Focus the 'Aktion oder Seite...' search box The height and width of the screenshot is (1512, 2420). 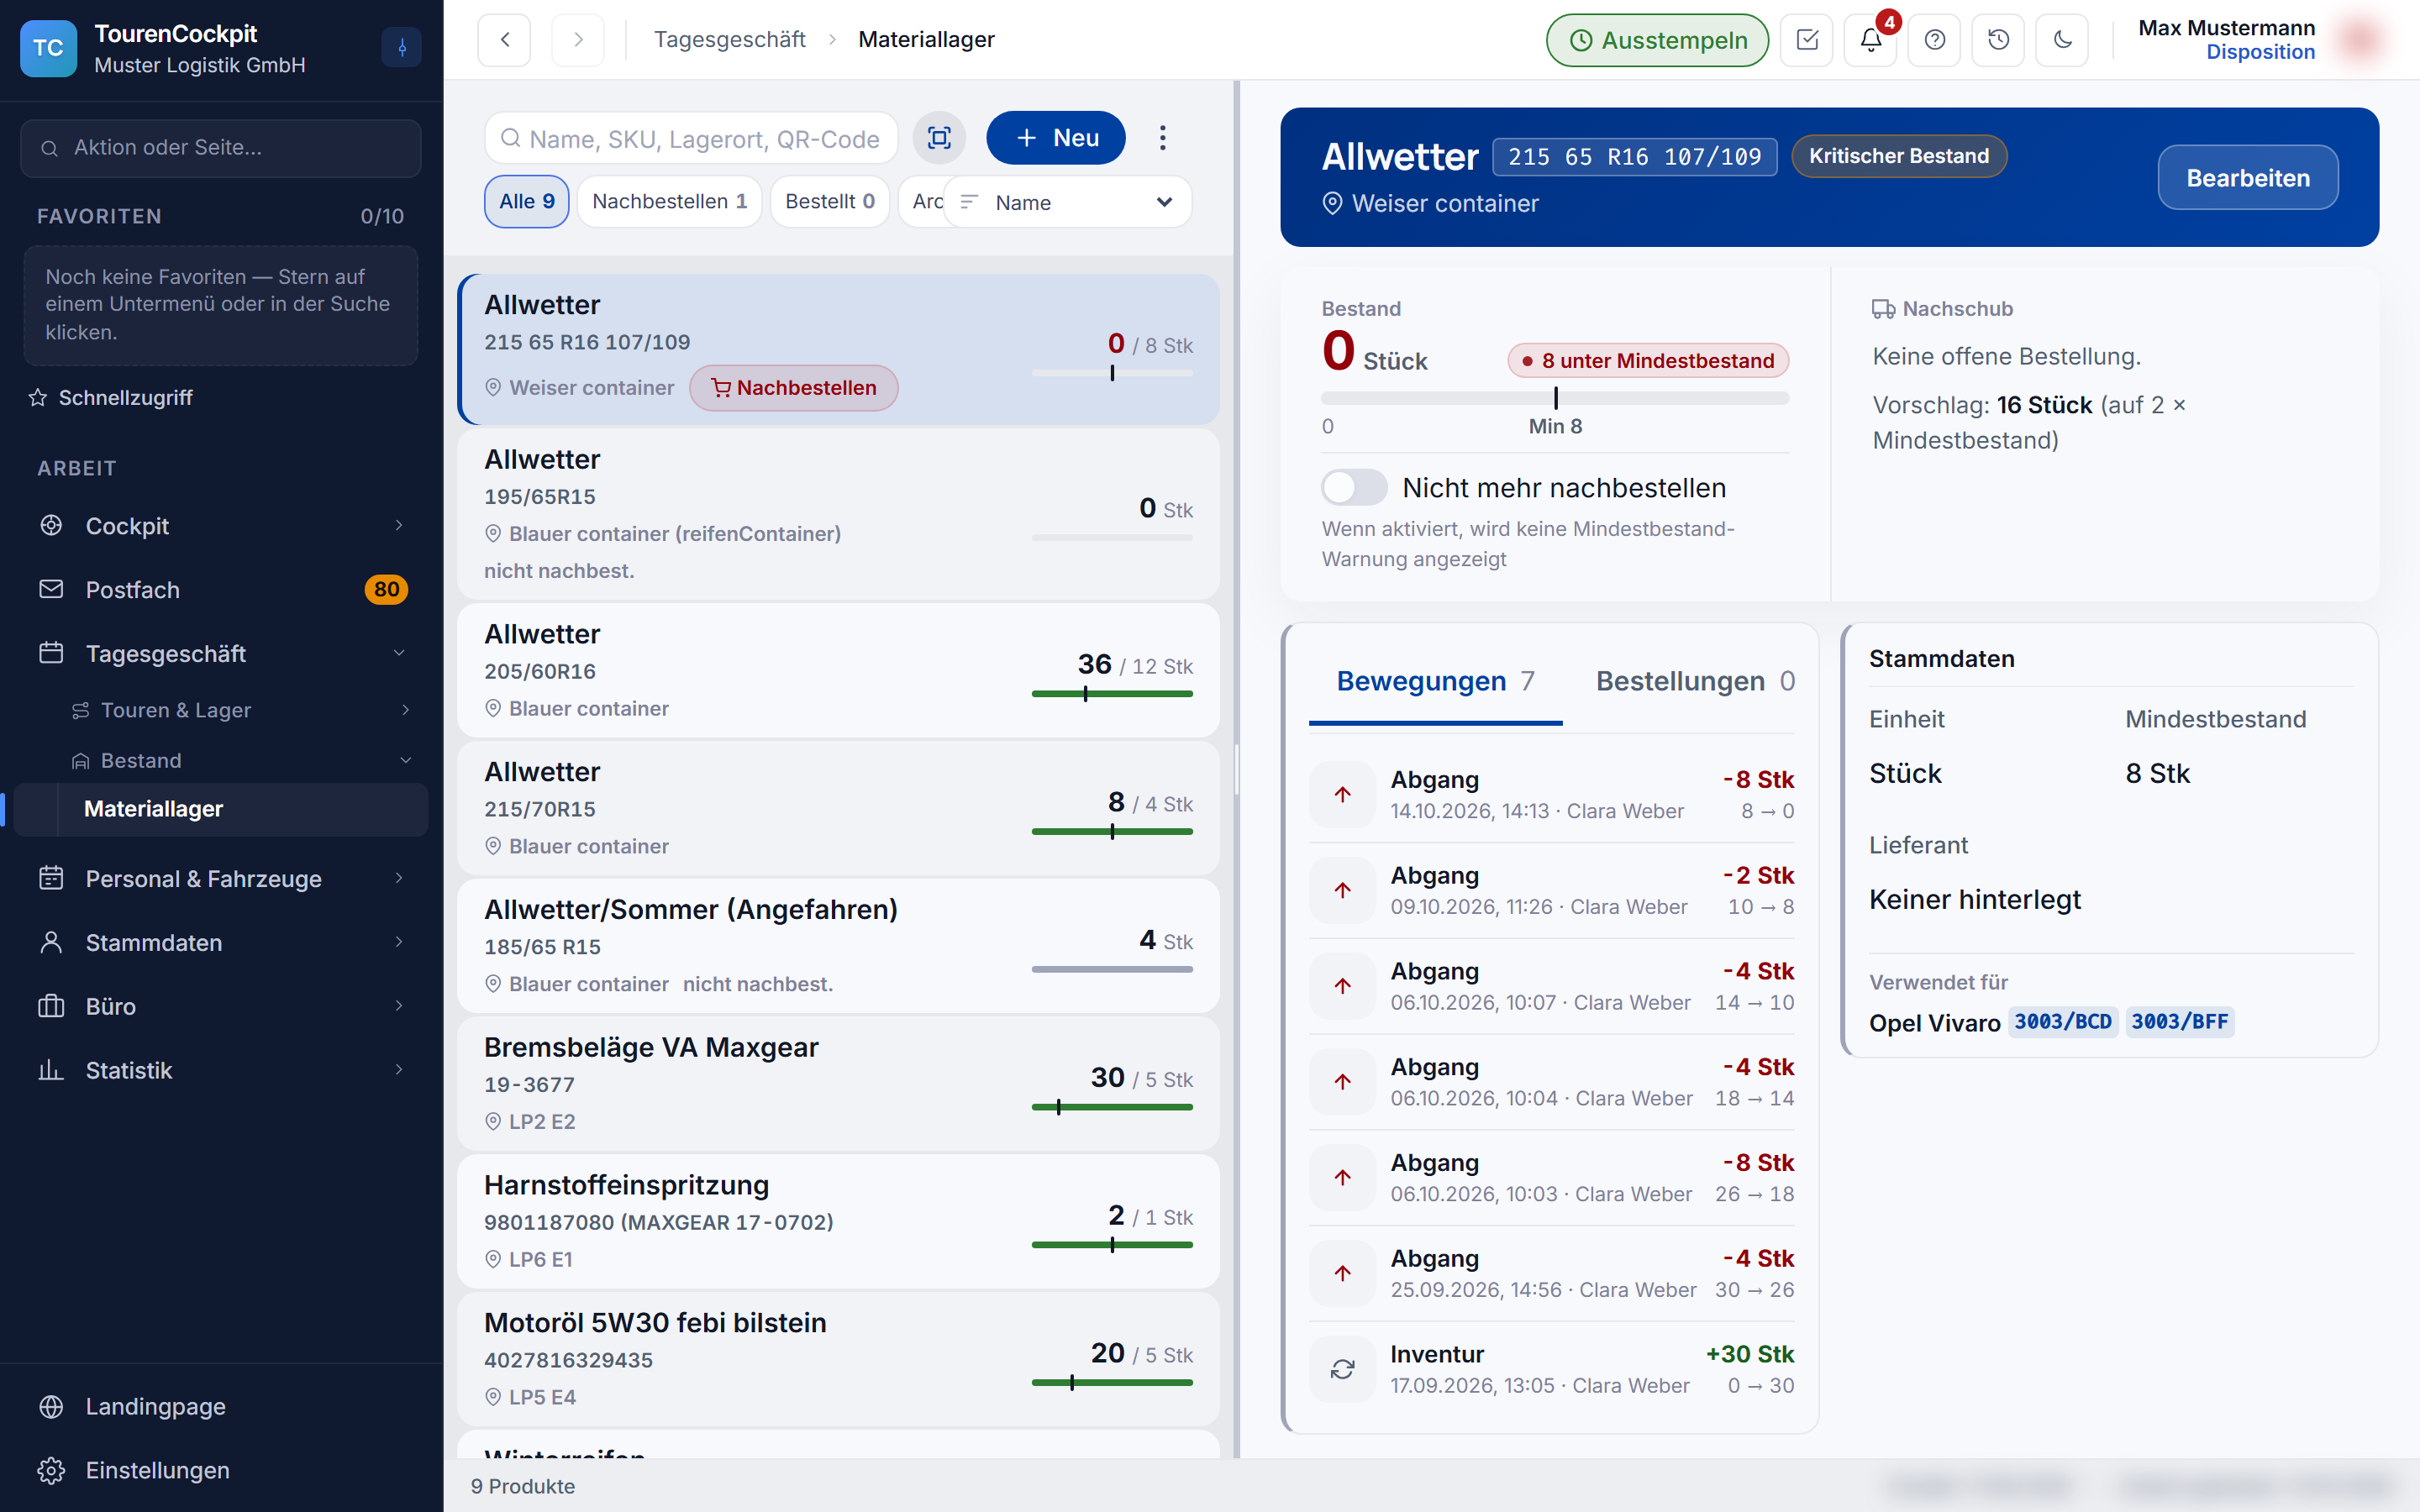(220, 148)
